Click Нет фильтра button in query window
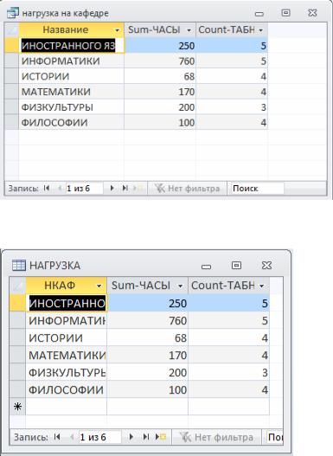Image resolution: width=333 pixels, height=456 pixels. click(x=187, y=189)
